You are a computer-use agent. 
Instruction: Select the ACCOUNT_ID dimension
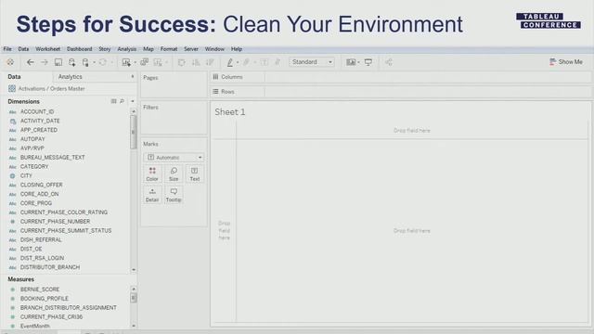[x=37, y=111]
